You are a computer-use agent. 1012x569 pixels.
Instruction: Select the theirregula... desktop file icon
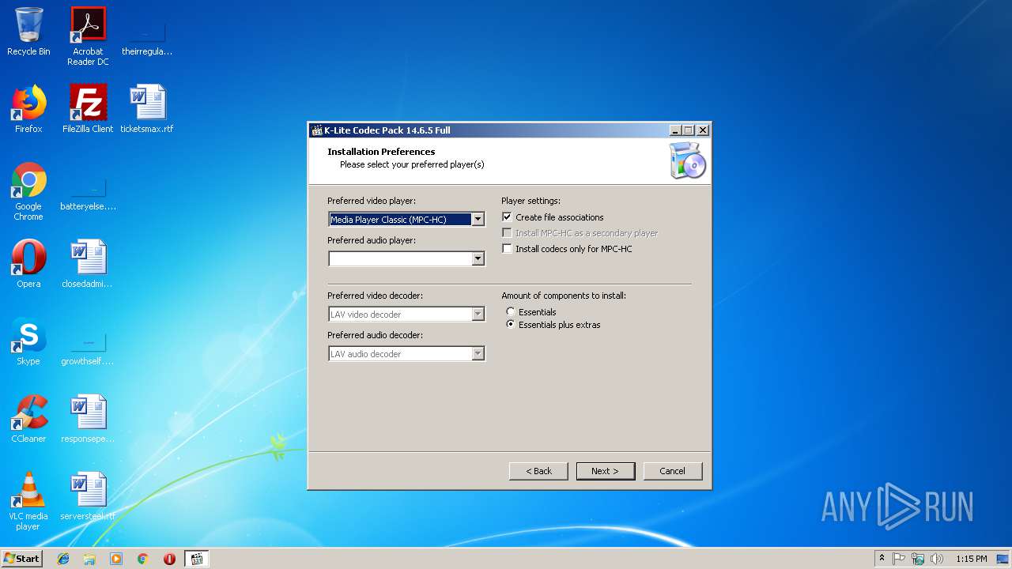[147, 36]
